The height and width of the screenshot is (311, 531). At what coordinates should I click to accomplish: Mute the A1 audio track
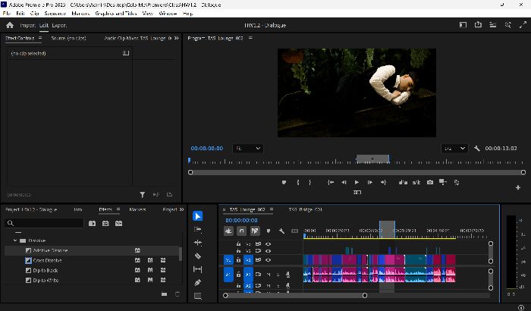[269, 275]
